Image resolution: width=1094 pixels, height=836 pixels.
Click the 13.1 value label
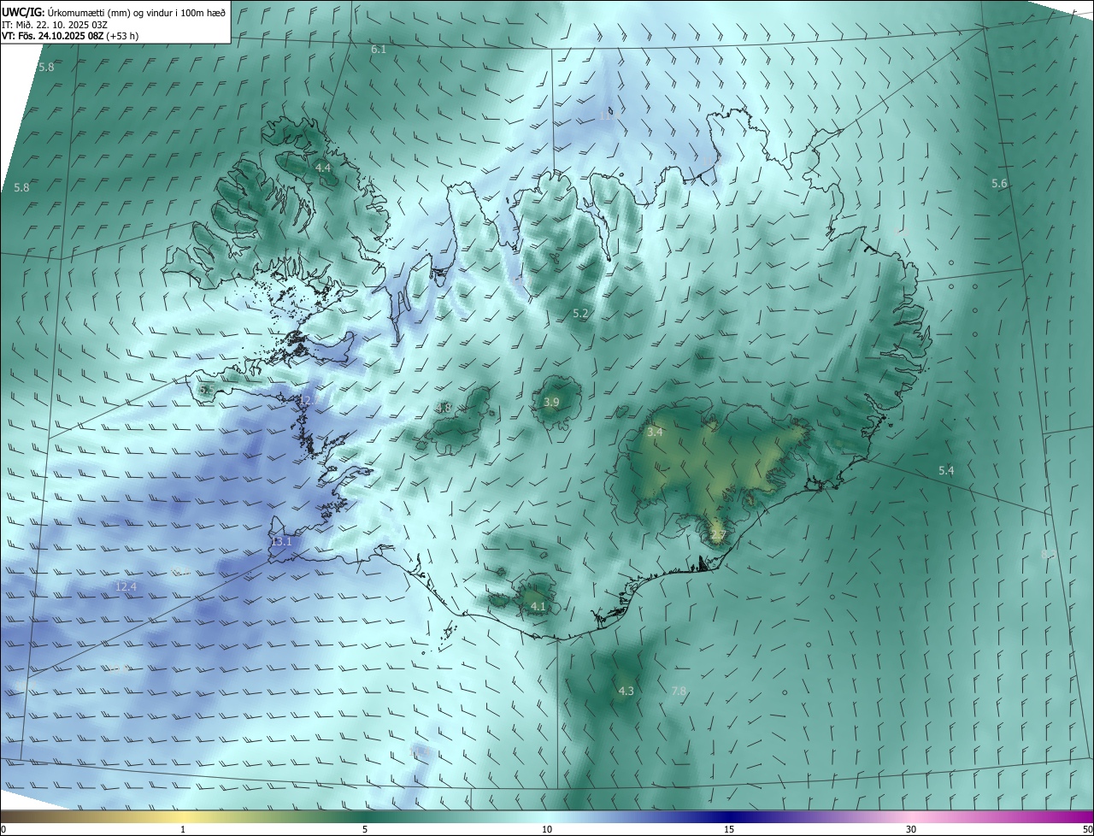[281, 541]
